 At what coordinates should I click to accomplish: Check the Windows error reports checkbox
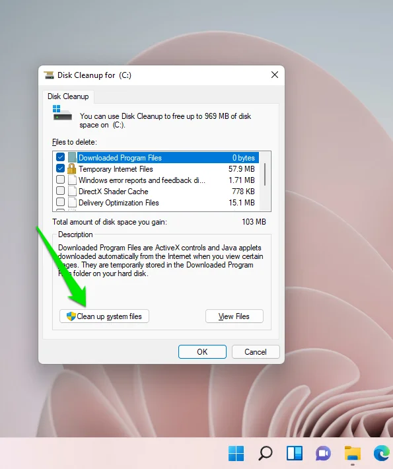pos(60,180)
